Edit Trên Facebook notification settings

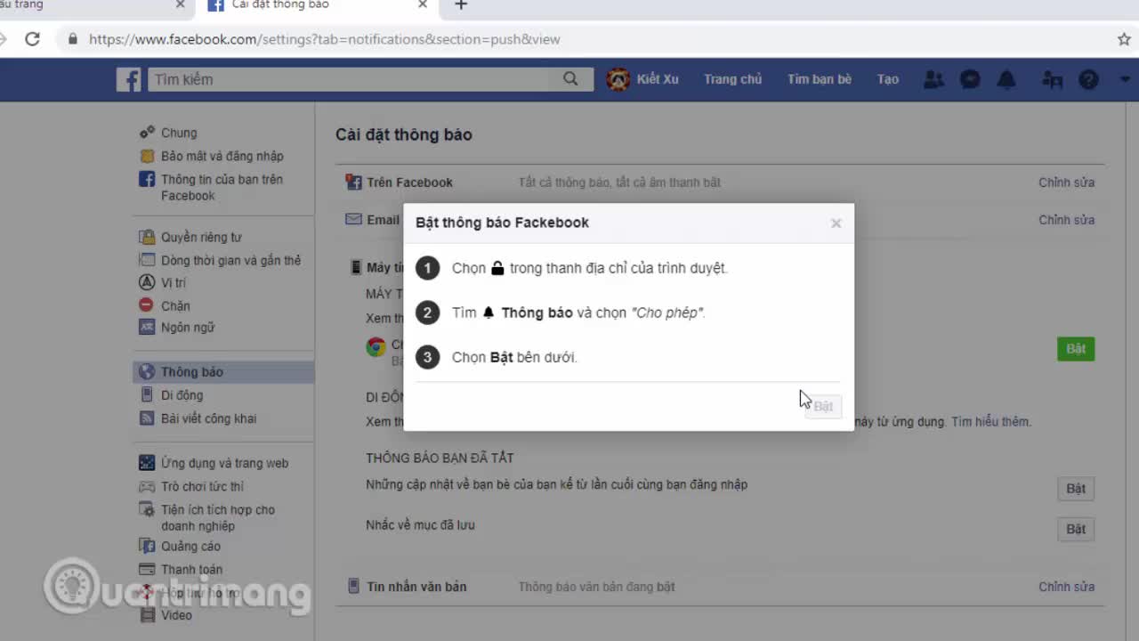coord(1066,183)
